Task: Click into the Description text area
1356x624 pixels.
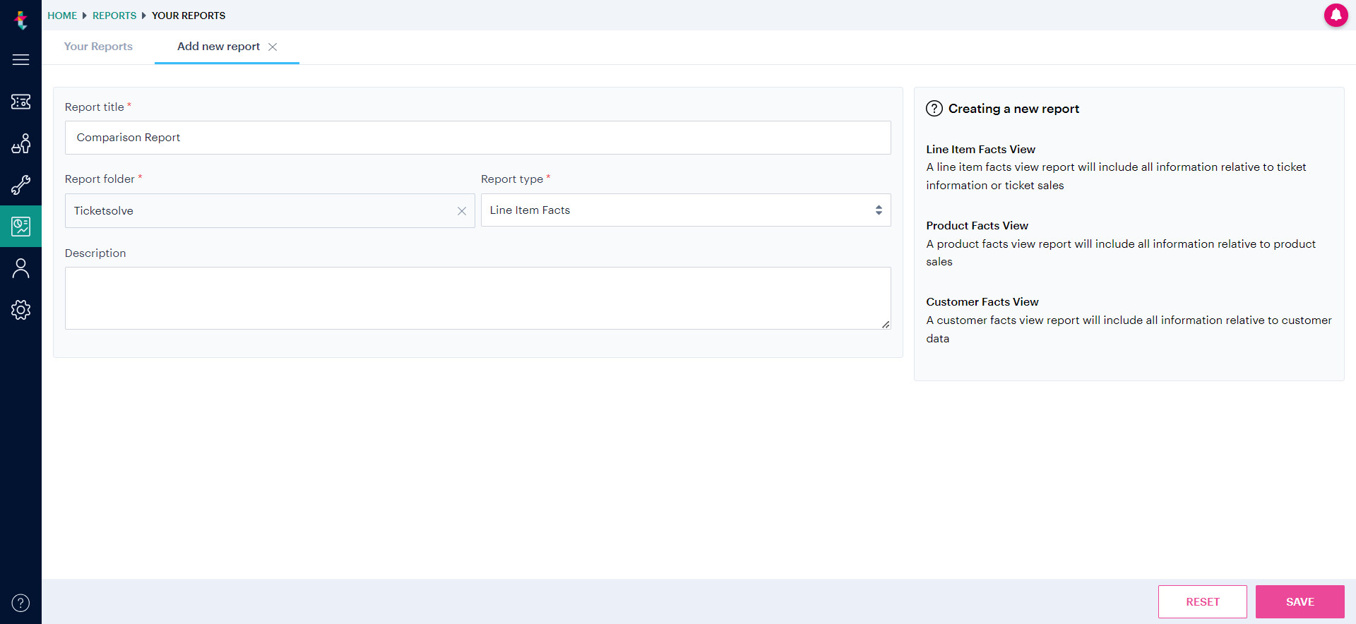Action: [x=478, y=298]
